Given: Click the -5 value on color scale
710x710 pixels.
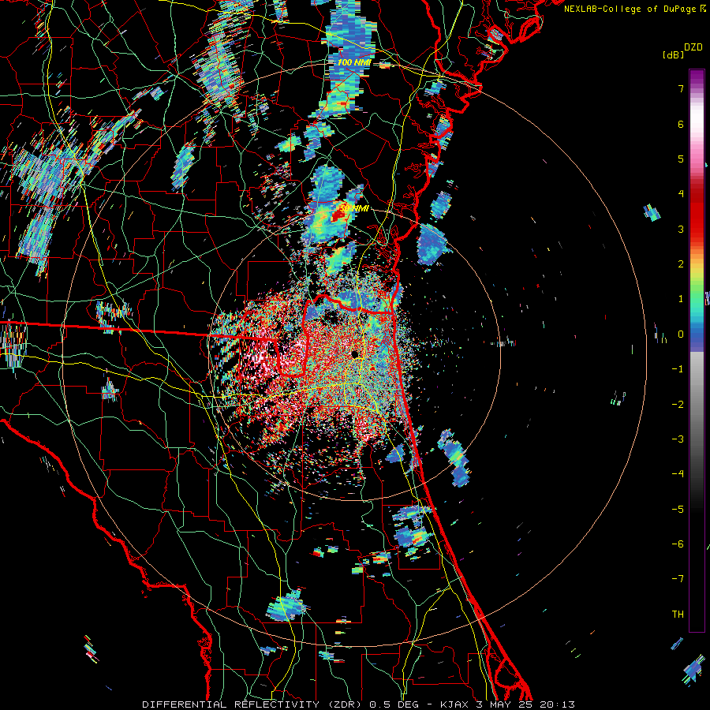Looking at the screenshot, I should pos(678,509).
